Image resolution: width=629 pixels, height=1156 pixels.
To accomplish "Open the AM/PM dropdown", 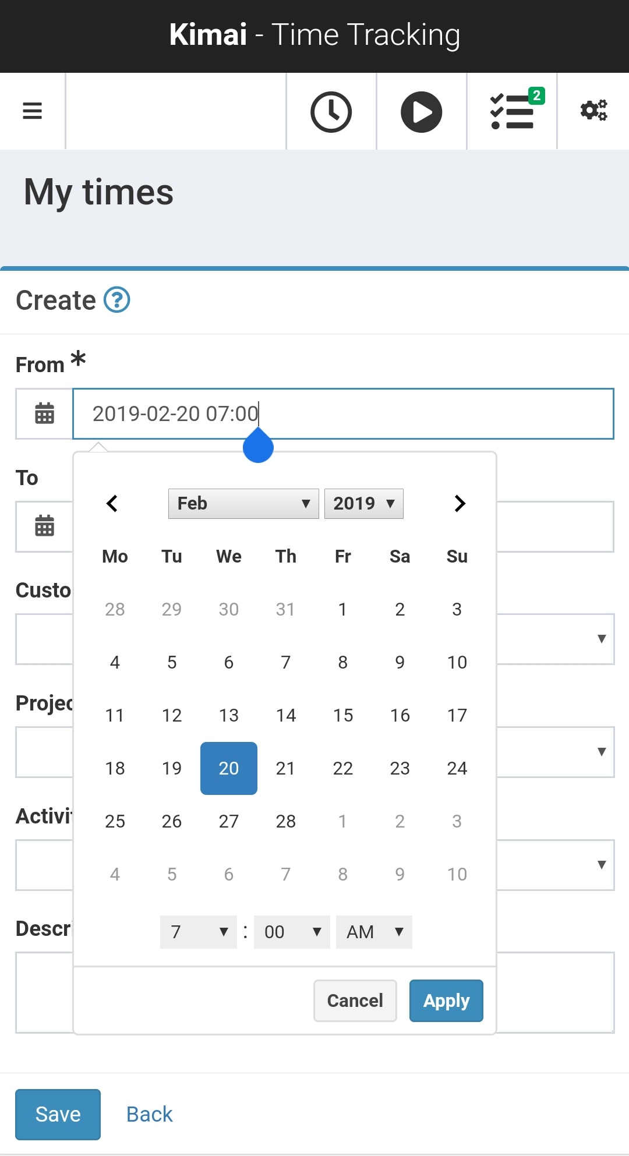I will [x=373, y=932].
